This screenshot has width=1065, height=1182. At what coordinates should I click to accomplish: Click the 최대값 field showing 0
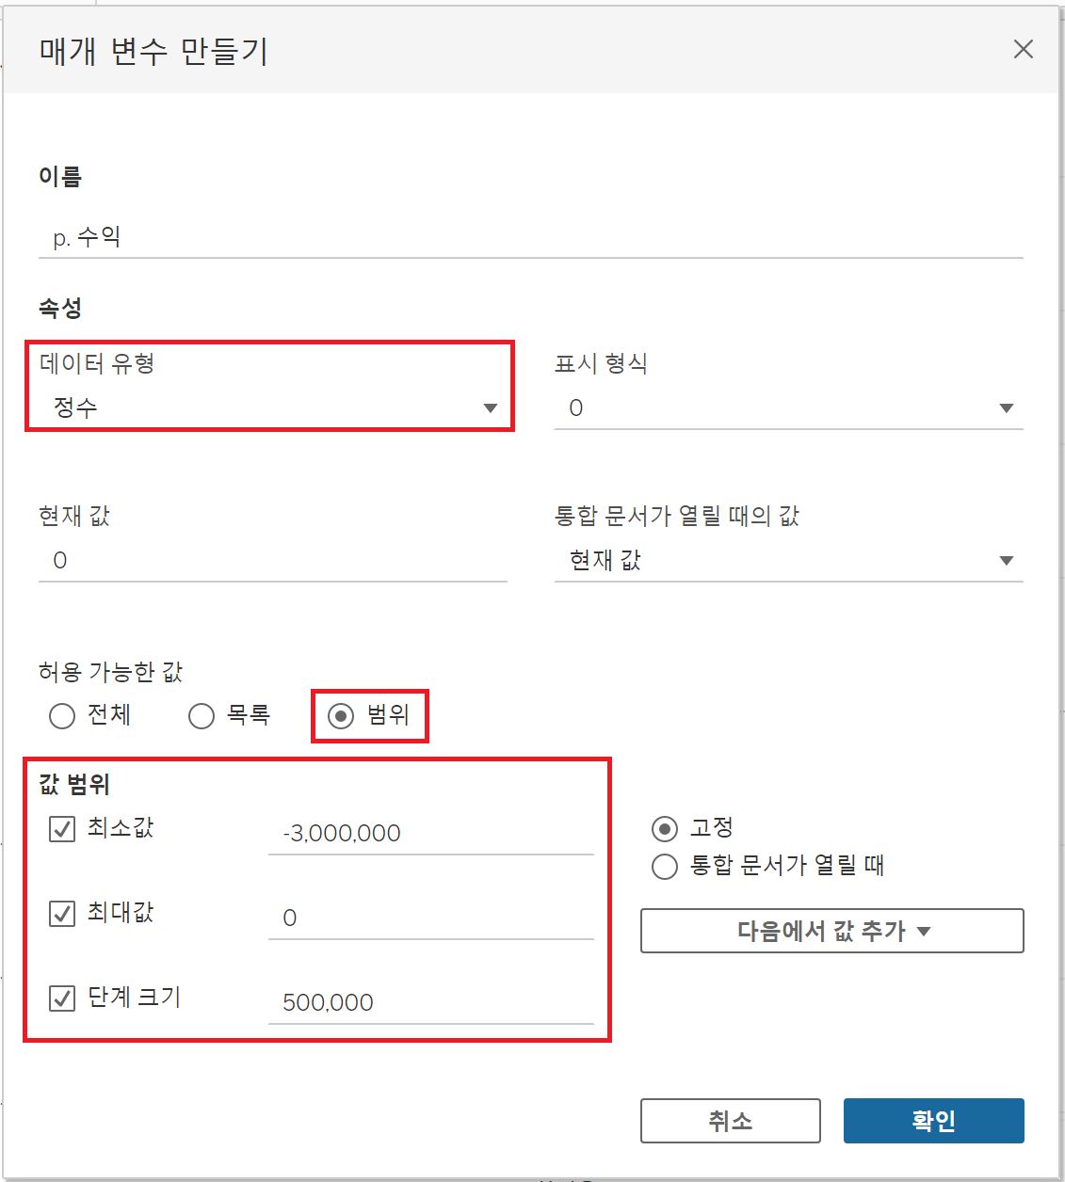click(431, 918)
